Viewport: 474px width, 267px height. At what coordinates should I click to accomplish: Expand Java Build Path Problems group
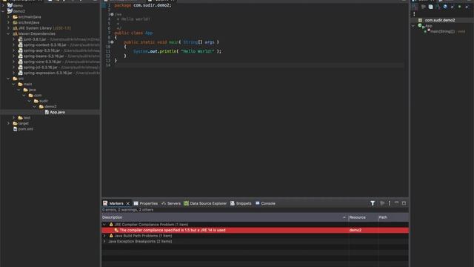pos(104,236)
